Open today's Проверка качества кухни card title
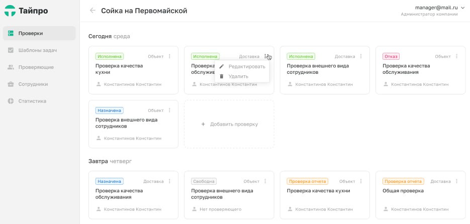This screenshot has width=470, height=224. [119, 69]
